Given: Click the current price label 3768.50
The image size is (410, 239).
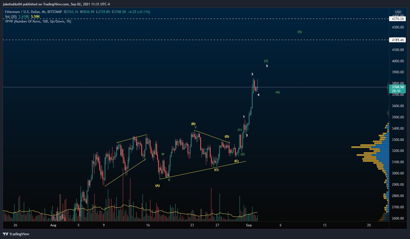Looking at the screenshot, I should (398, 87).
